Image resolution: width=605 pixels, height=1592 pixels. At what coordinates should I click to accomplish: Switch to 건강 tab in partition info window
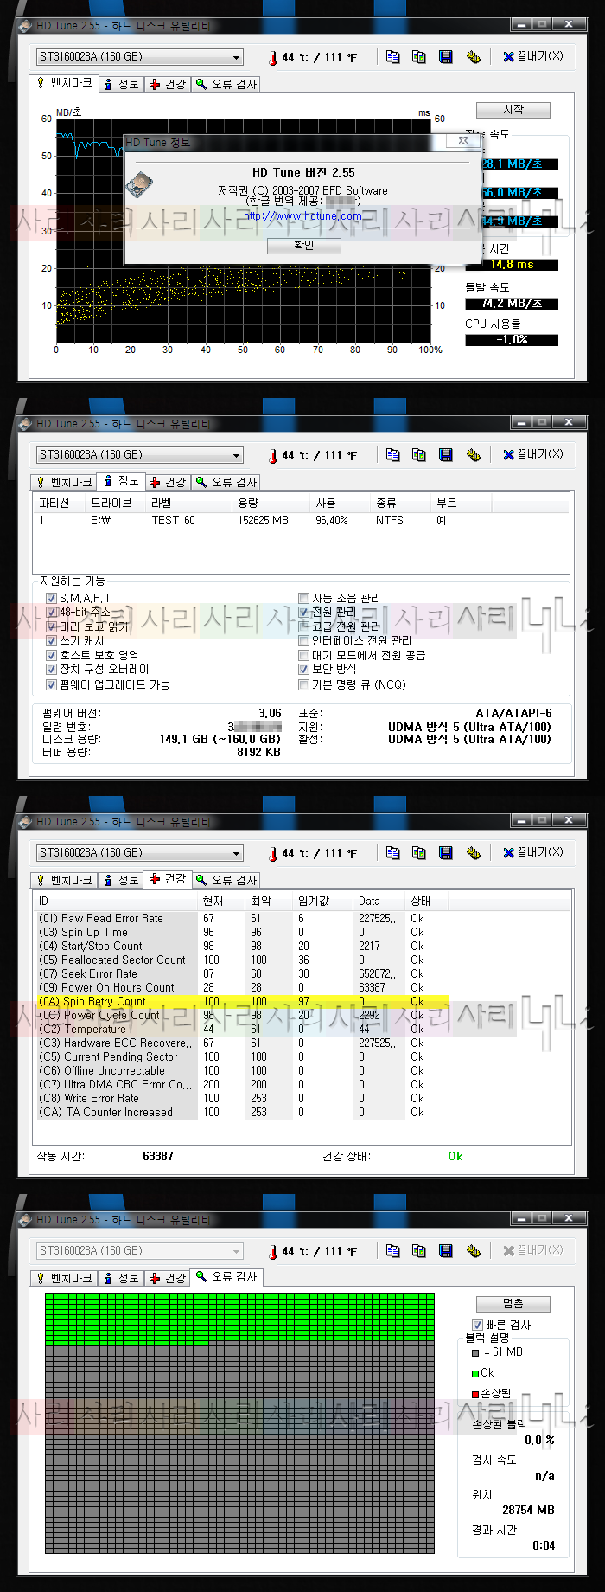[168, 482]
